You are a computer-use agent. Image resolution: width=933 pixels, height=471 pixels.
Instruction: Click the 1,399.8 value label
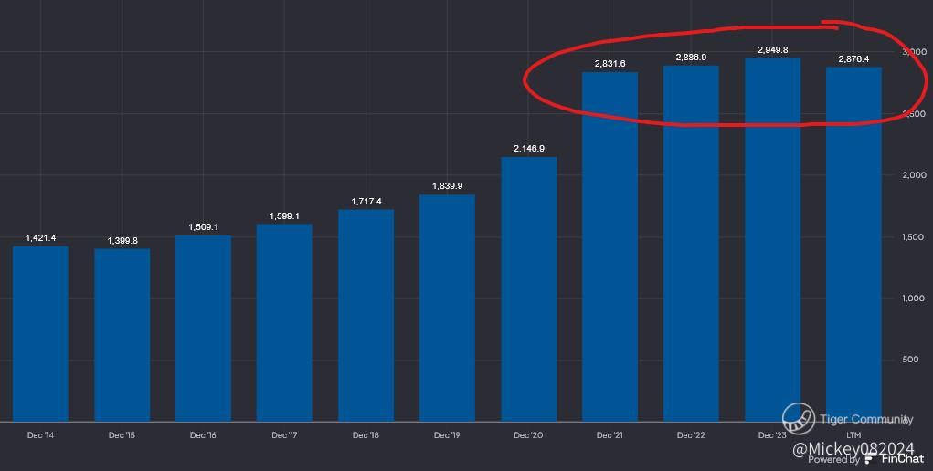click(122, 240)
